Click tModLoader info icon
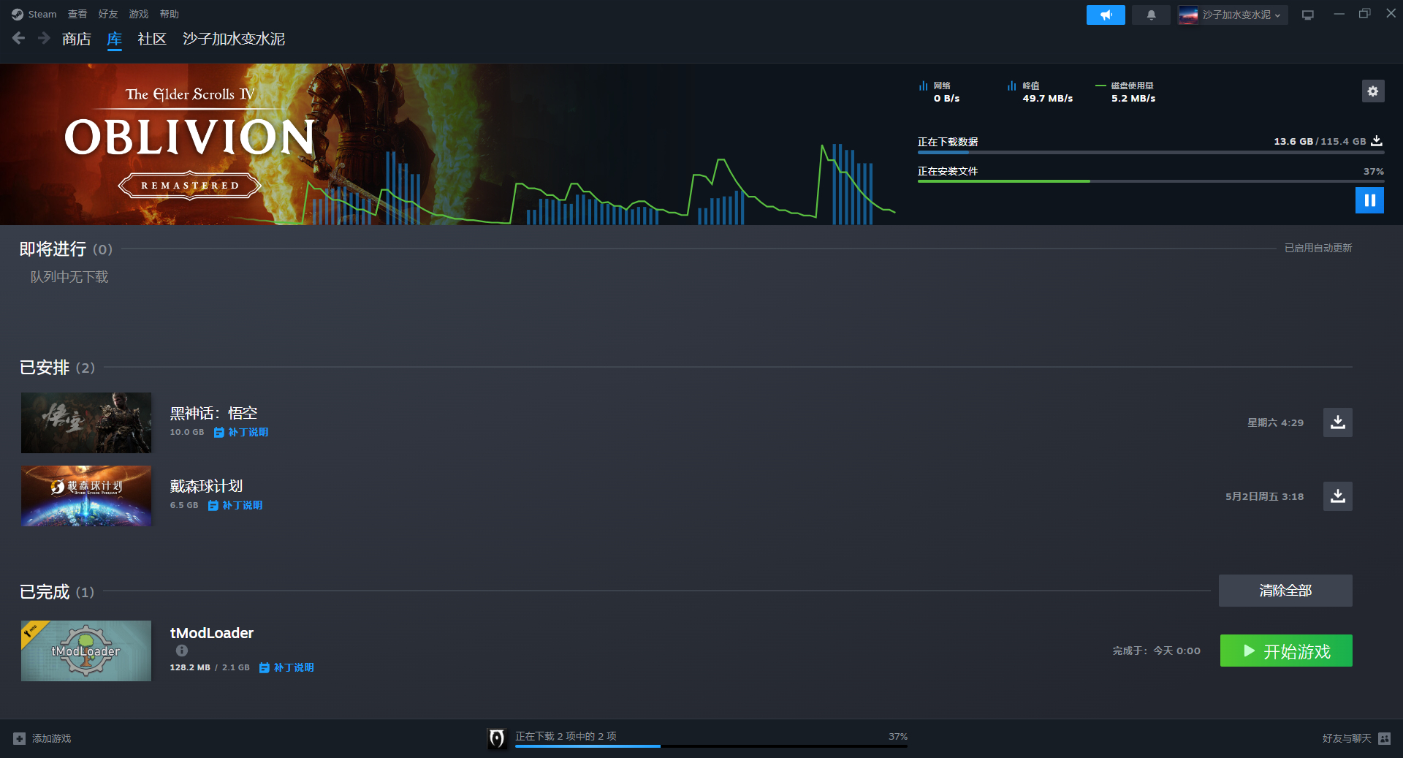 pyautogui.click(x=182, y=651)
